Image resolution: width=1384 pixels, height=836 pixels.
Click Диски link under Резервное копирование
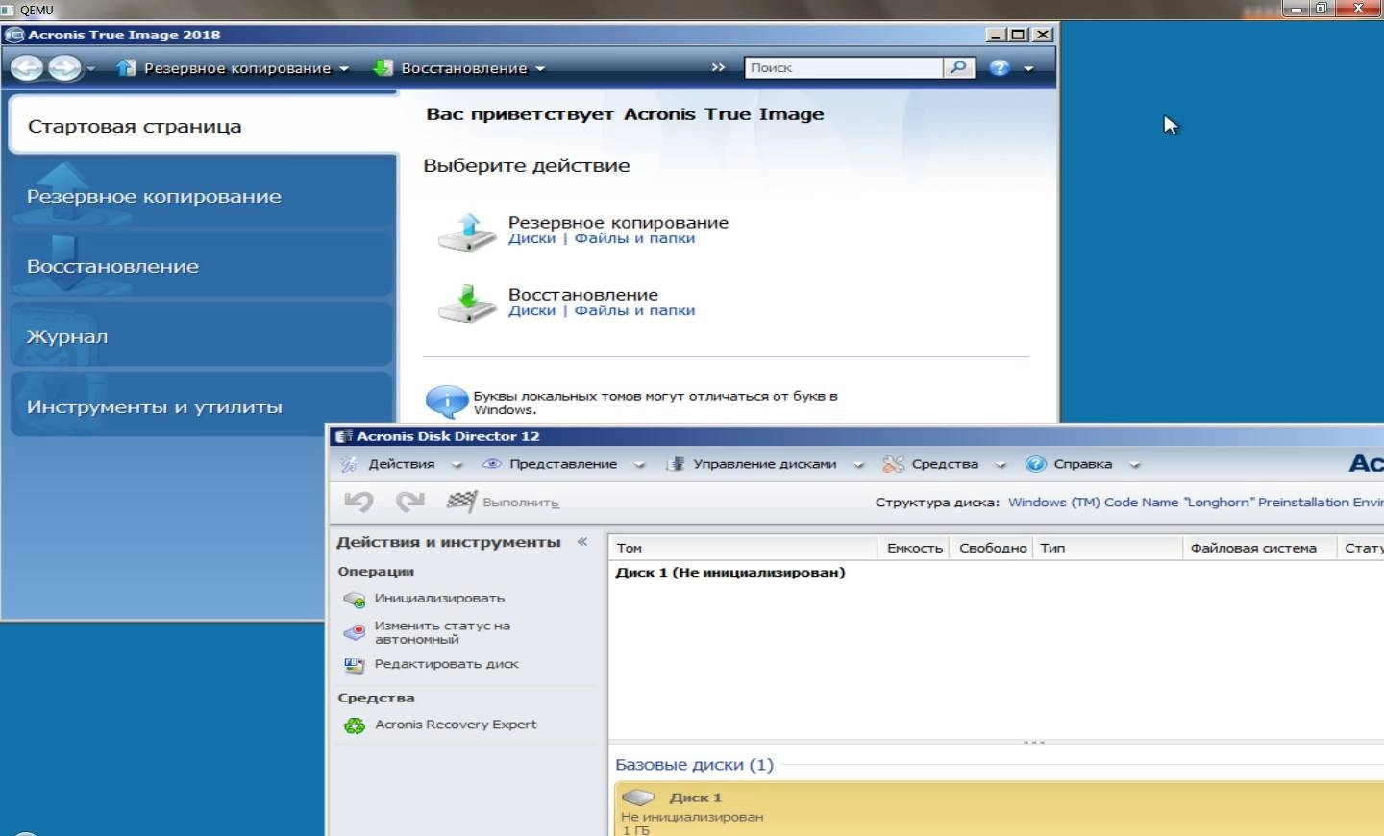click(531, 238)
